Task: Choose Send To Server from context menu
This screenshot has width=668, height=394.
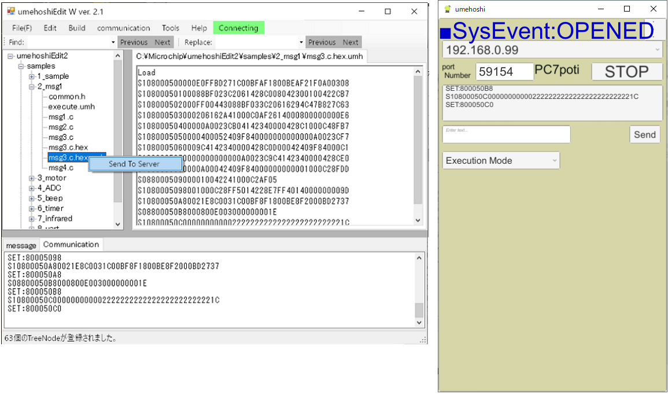Action: [x=134, y=164]
